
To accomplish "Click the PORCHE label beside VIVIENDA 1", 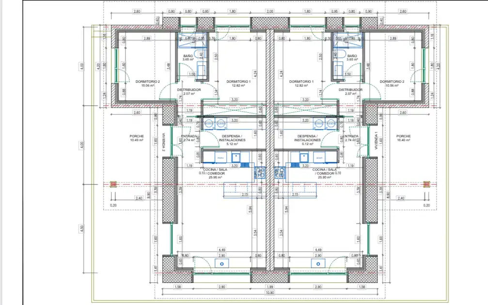I will pyautogui.click(x=403, y=136).
